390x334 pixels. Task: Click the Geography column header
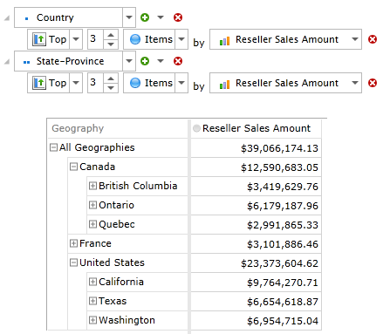click(x=118, y=128)
